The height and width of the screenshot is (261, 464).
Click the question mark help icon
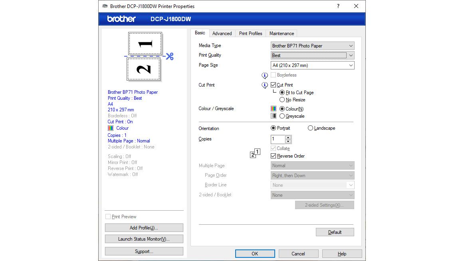pyautogui.click(x=338, y=6)
